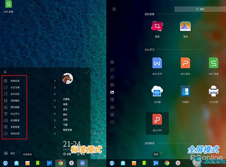
Task: Open Chrome in the standard-mode taskbar
Action: (61, 163)
